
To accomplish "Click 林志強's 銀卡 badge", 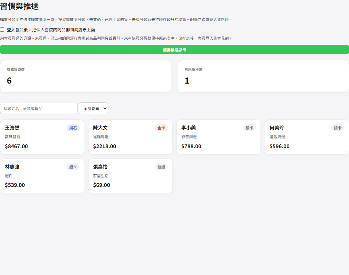I will click(x=73, y=167).
